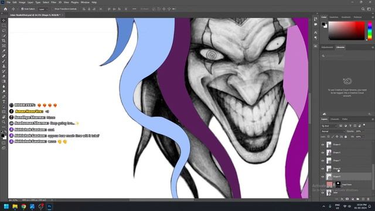375x211 pixels.
Task: Toggle the Quick Mask mode button
Action: click(x=4, y=143)
